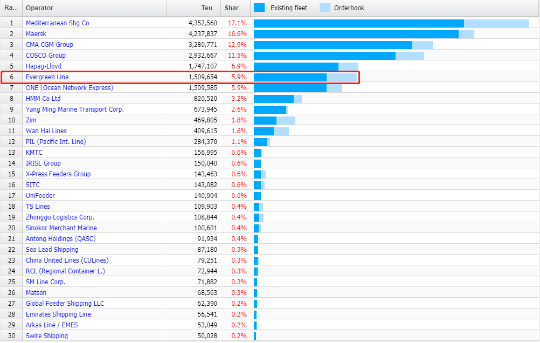Sort by the Operator column header
This screenshot has width=540, height=343.
click(95, 8)
